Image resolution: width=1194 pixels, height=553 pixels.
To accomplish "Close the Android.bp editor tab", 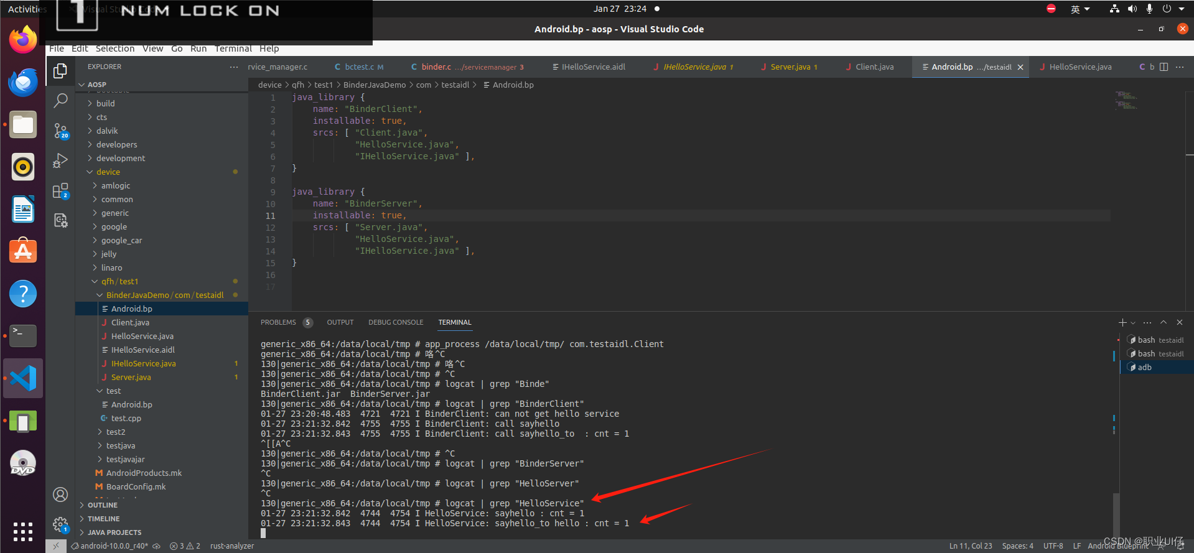I will 1020,67.
